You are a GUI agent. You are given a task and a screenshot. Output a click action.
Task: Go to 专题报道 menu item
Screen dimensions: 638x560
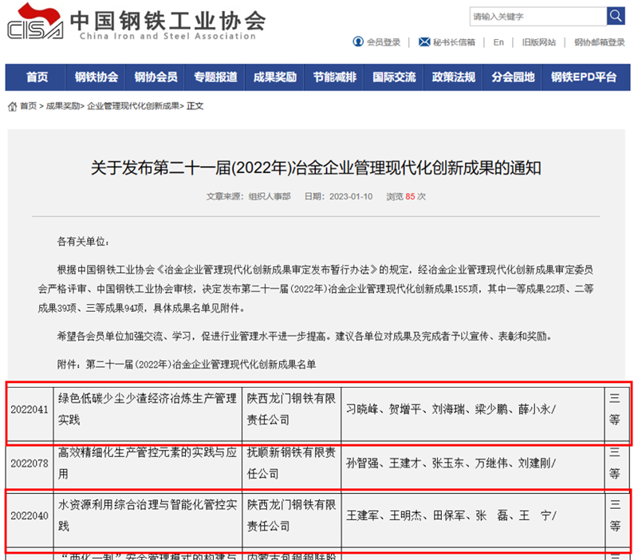click(215, 77)
